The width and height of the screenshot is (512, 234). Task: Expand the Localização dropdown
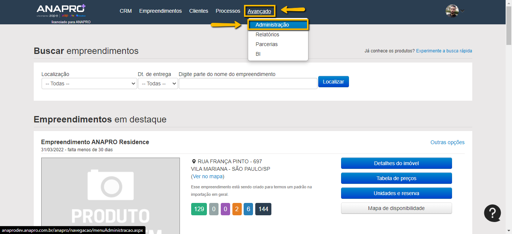coord(89,83)
